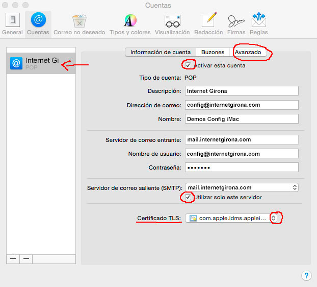This screenshot has height=287, width=317.
Task: Add a new account with plus button
Action: point(13,259)
